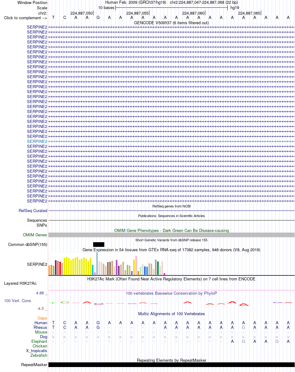Image resolution: width=295 pixels, height=372 pixels.
Task: Click 'Short Genetic Variants from dbSNP release 155'
Action: point(171,240)
